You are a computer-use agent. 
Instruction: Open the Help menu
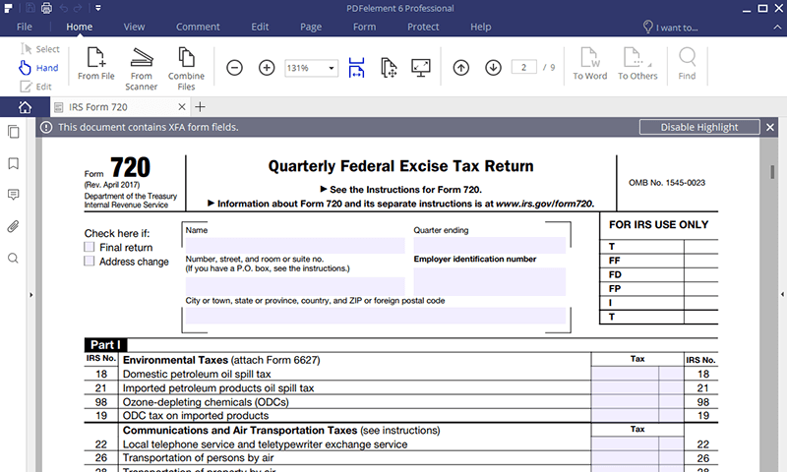pyautogui.click(x=480, y=28)
